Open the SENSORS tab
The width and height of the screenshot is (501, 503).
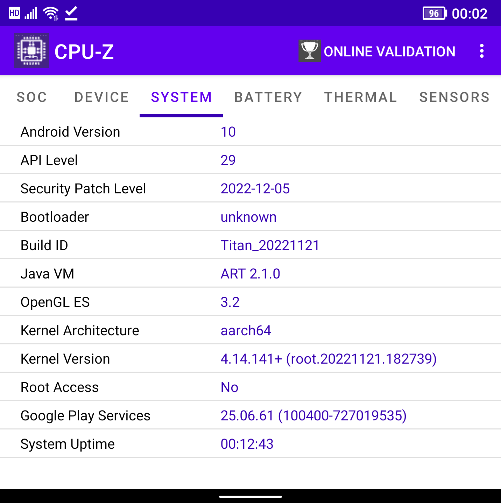(454, 97)
